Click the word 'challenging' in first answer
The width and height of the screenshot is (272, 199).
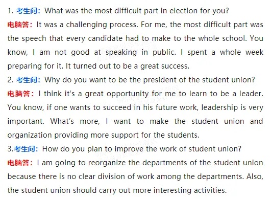click(86, 25)
